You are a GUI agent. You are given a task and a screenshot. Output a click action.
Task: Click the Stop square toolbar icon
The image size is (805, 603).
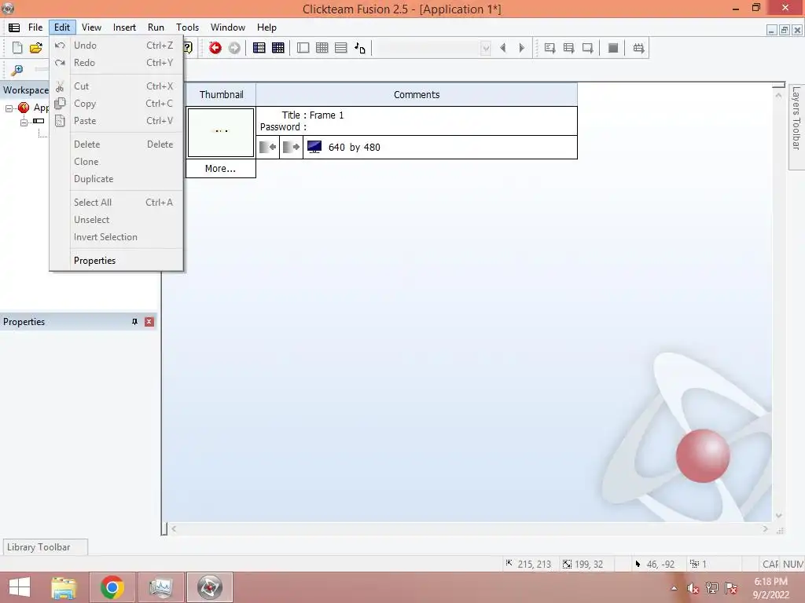coord(613,48)
